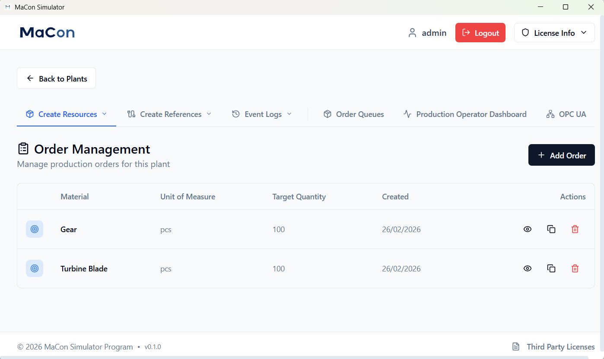The width and height of the screenshot is (604, 359).
Task: Copy the Gear order using duplicate icon
Action: 551,229
